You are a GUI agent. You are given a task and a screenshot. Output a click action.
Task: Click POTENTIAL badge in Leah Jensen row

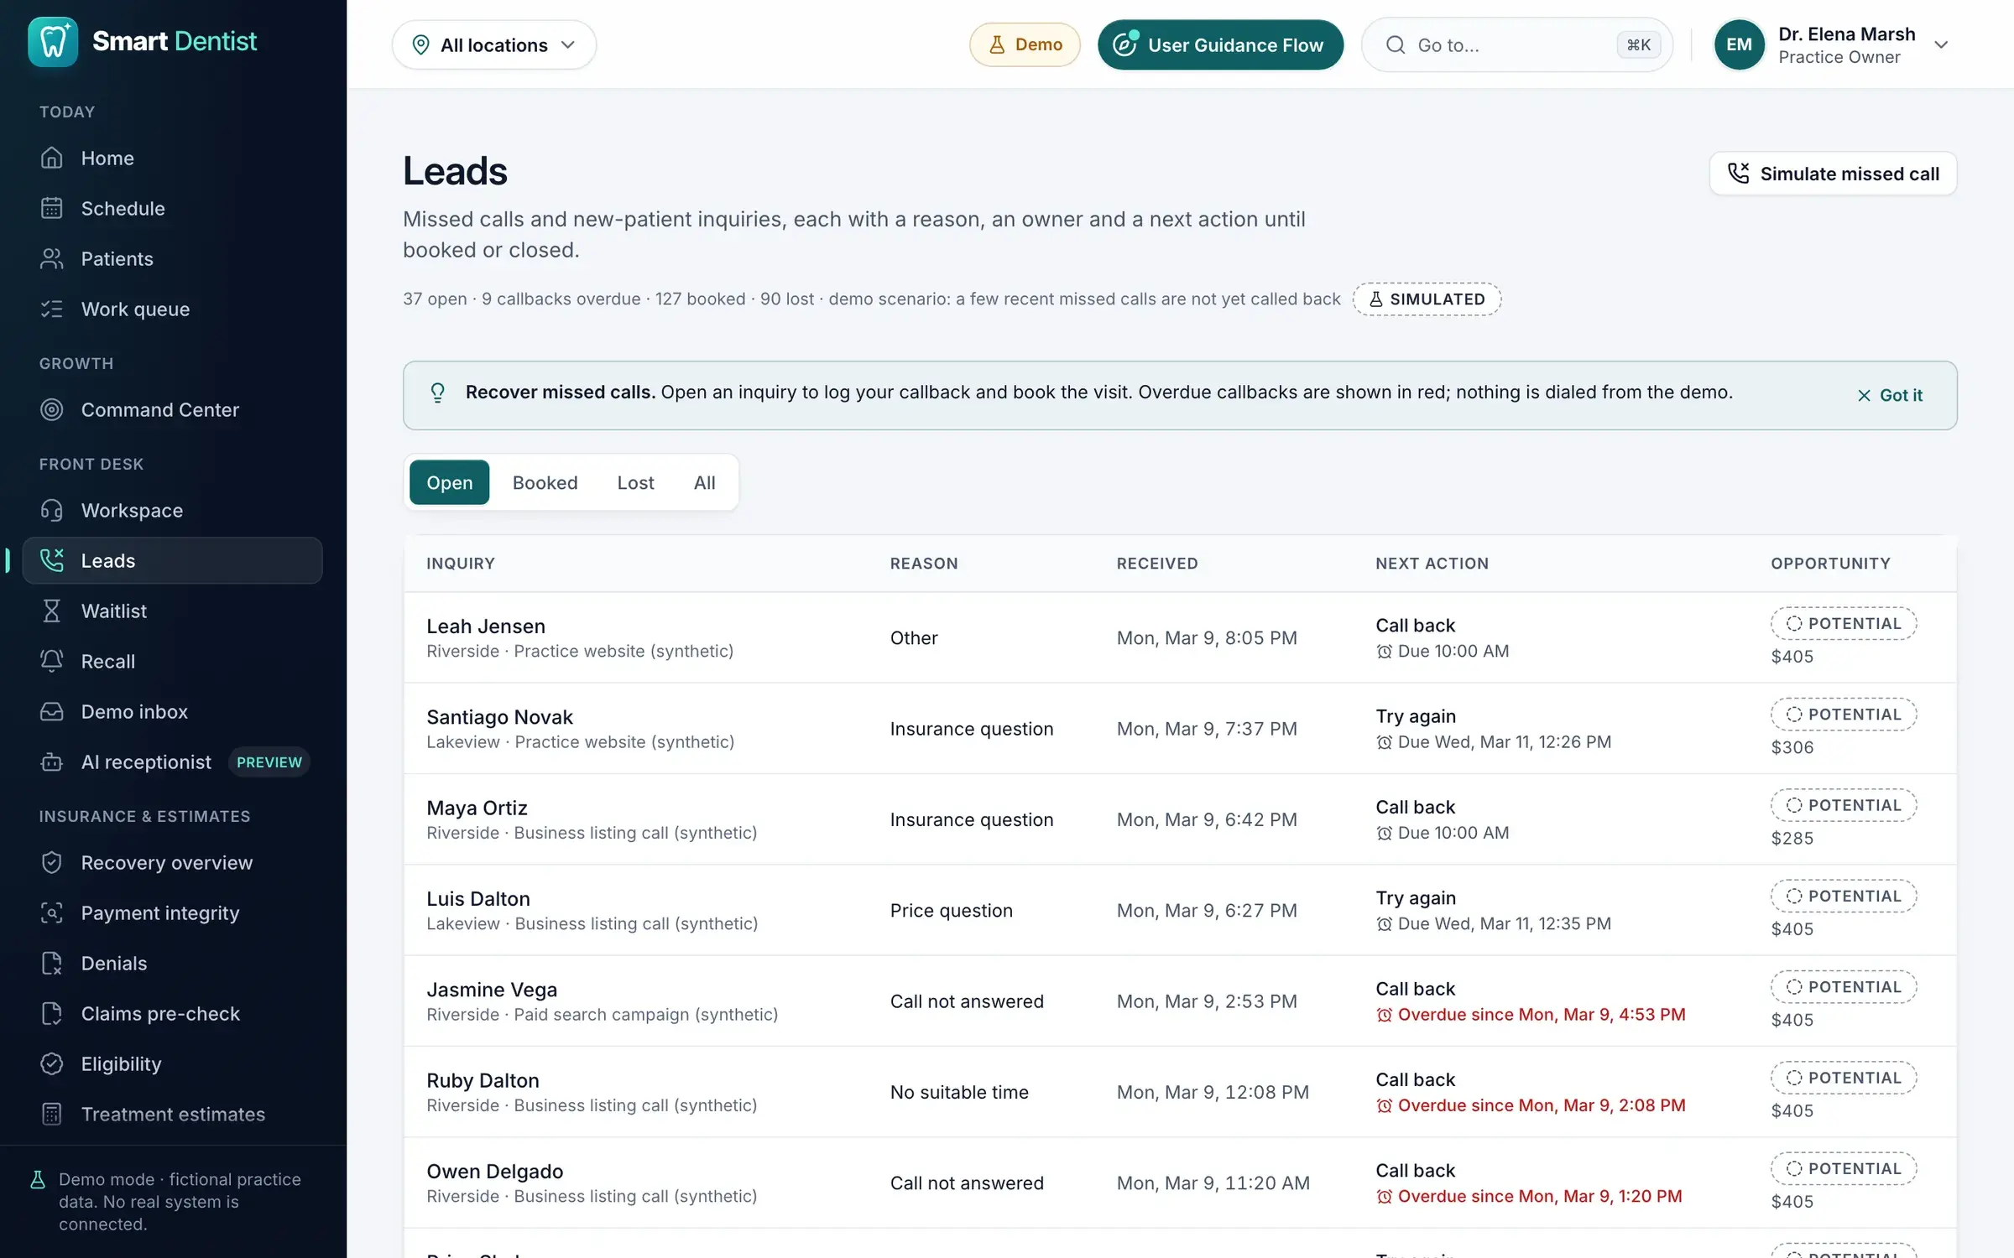click(x=1844, y=623)
